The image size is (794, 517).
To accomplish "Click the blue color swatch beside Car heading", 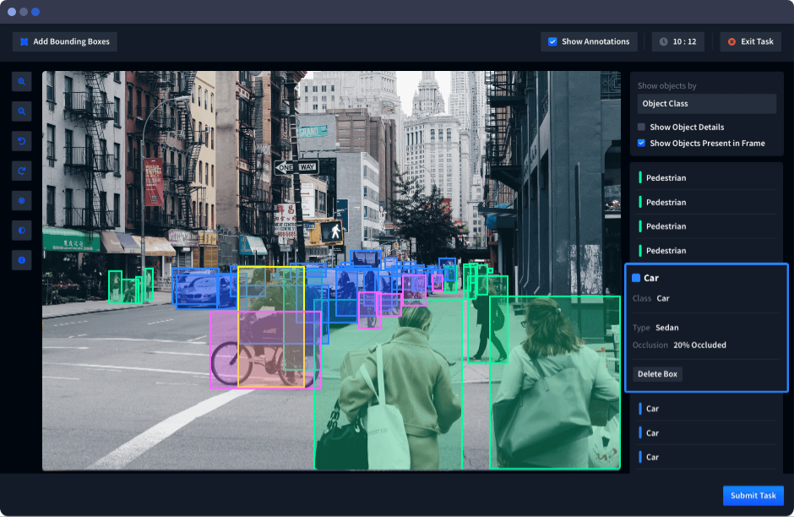I will point(636,278).
